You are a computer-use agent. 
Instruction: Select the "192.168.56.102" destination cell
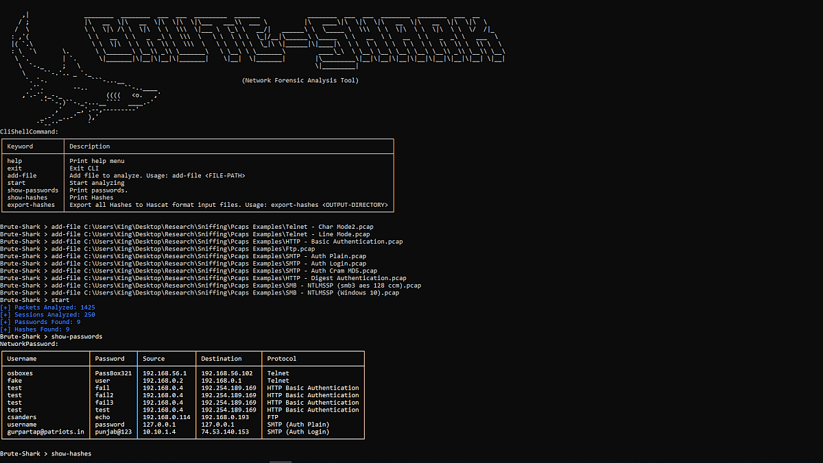coord(227,373)
